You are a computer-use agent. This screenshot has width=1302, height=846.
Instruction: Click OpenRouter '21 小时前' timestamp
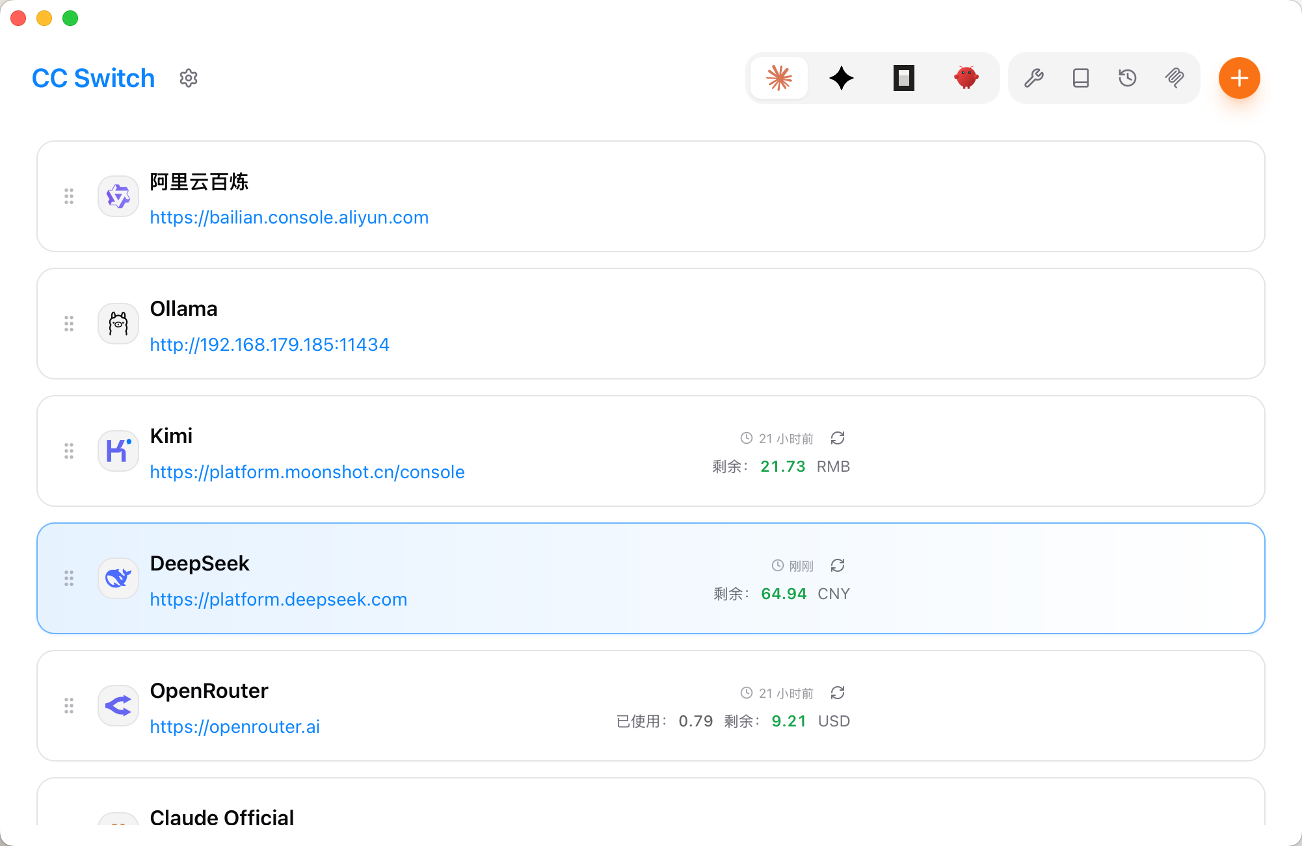coord(786,693)
